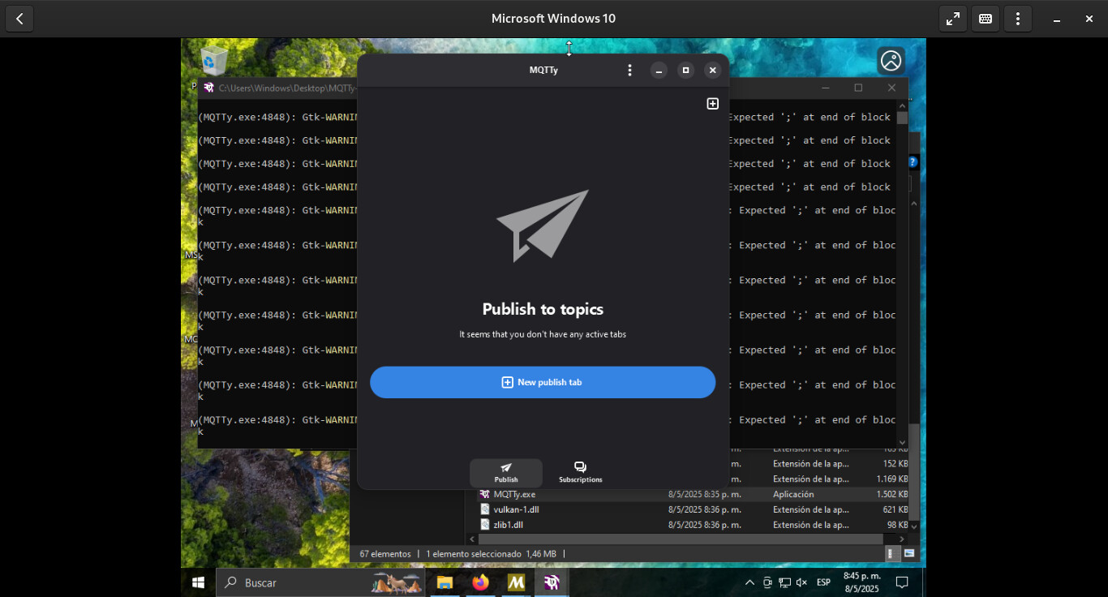Minimize the console window

click(x=825, y=88)
